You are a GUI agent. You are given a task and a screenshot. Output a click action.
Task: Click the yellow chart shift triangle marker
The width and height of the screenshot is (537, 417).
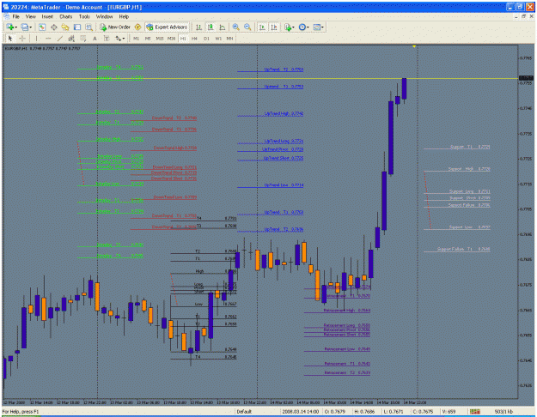(414, 46)
